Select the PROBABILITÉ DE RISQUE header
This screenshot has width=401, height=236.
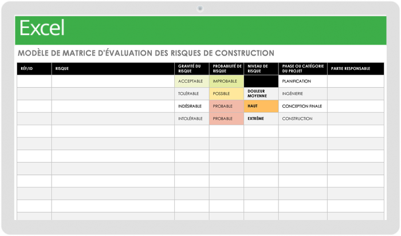tap(227, 69)
